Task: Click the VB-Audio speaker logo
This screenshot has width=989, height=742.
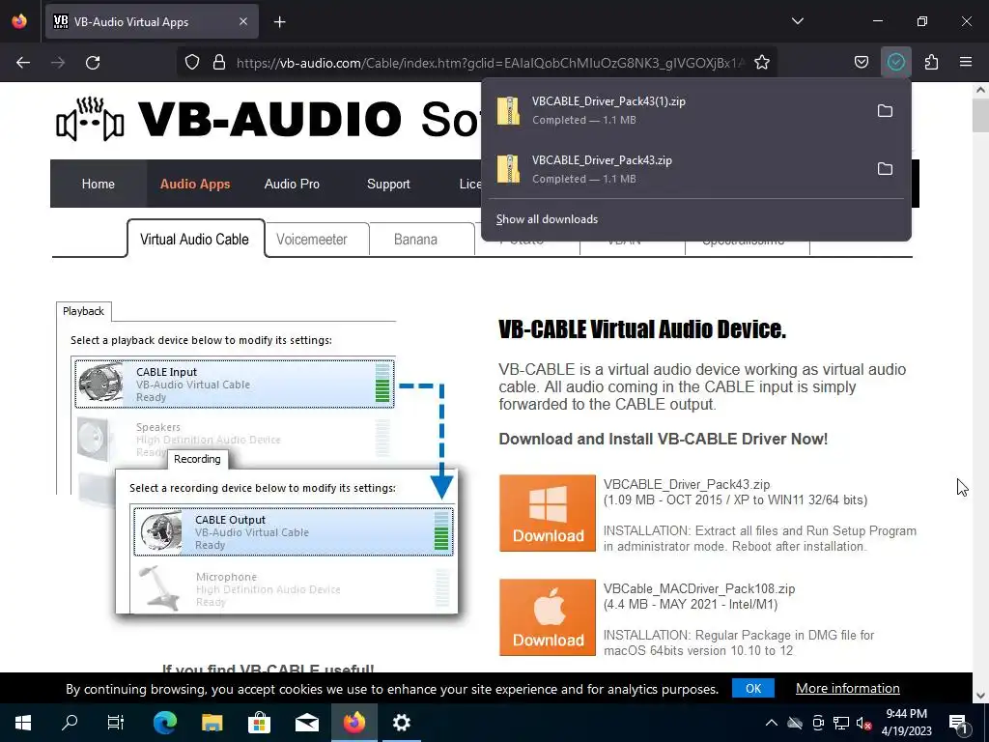Action: 90,119
